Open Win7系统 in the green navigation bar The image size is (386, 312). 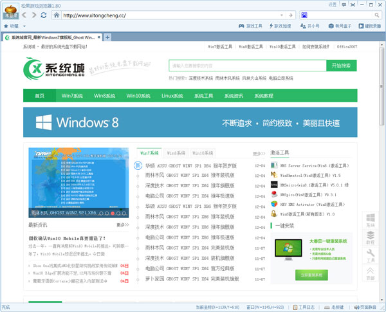tap(72, 96)
